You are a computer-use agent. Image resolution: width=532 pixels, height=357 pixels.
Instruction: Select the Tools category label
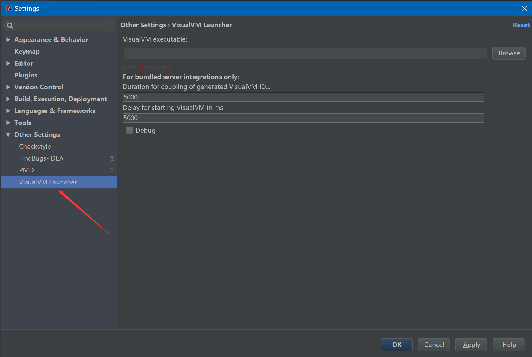coord(23,123)
